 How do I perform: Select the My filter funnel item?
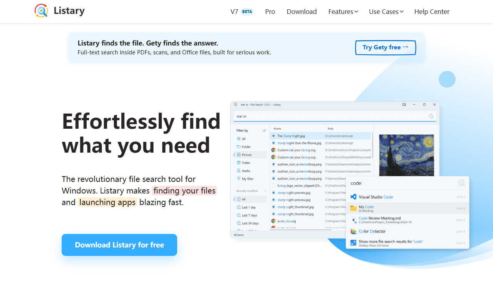tap(250, 179)
